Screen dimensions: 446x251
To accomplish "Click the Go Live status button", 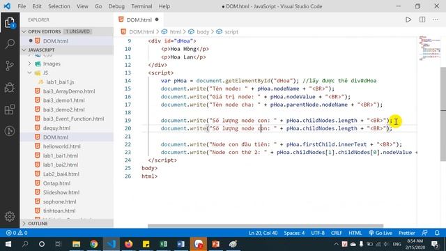I will [380, 233].
